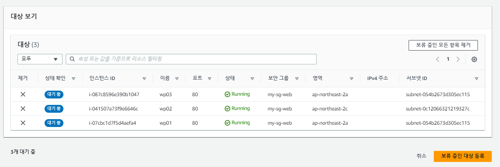This screenshot has height=167, width=500.
Task: Click subnet-054b2673d305ec115 in wp03 row
Action: point(438,94)
